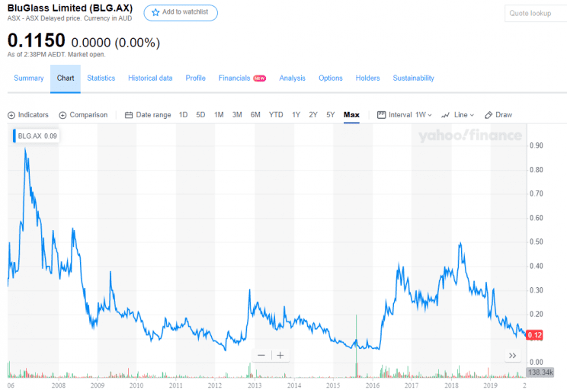Image resolution: width=567 pixels, height=390 pixels.
Task: Click the 0.90 price axis label
Action: 537,145
